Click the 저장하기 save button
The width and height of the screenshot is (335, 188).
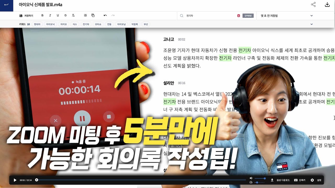click(26, 16)
